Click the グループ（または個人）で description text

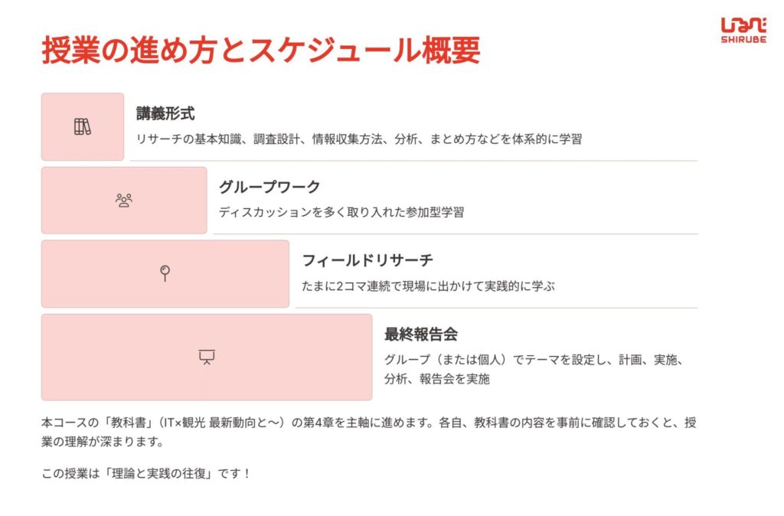[534, 369]
